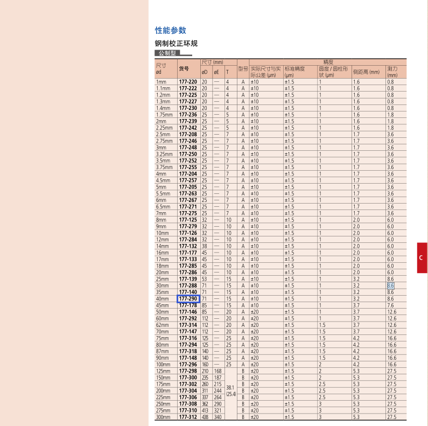Select item number 177-204 for 4mm
The width and height of the screenshot is (428, 426).
click(x=188, y=174)
